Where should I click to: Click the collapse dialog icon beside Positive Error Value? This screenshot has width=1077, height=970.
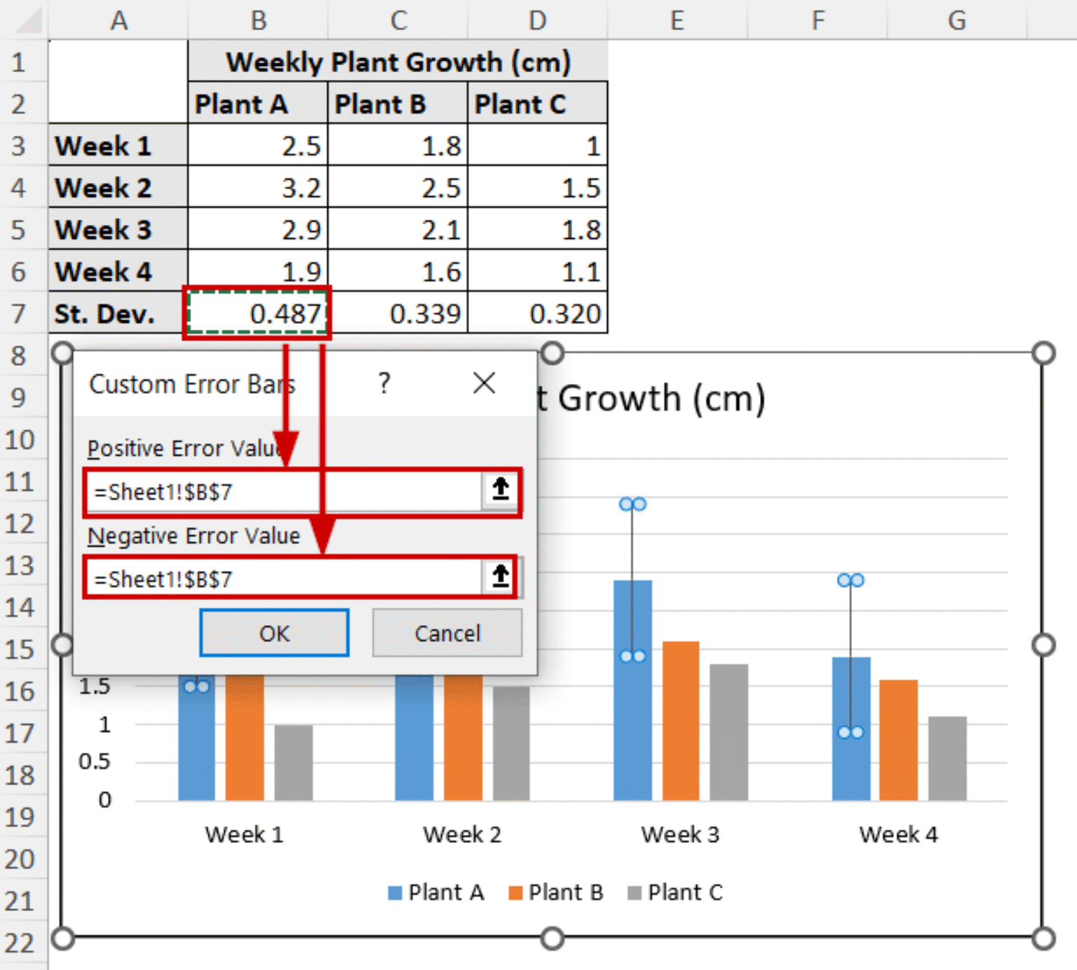point(499,491)
